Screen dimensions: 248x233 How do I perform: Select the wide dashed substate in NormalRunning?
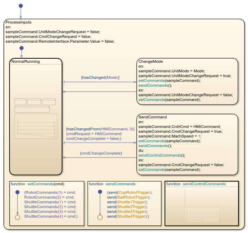(32, 110)
